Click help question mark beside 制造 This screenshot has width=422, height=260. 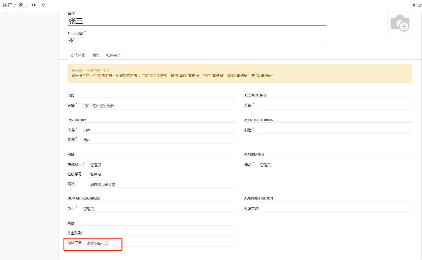coord(253,129)
